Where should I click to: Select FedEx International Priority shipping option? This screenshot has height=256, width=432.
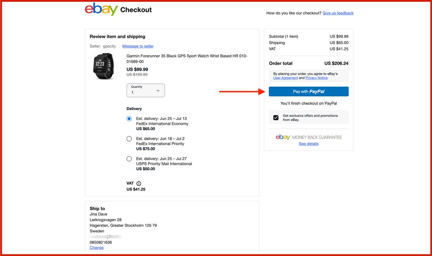[129, 138]
